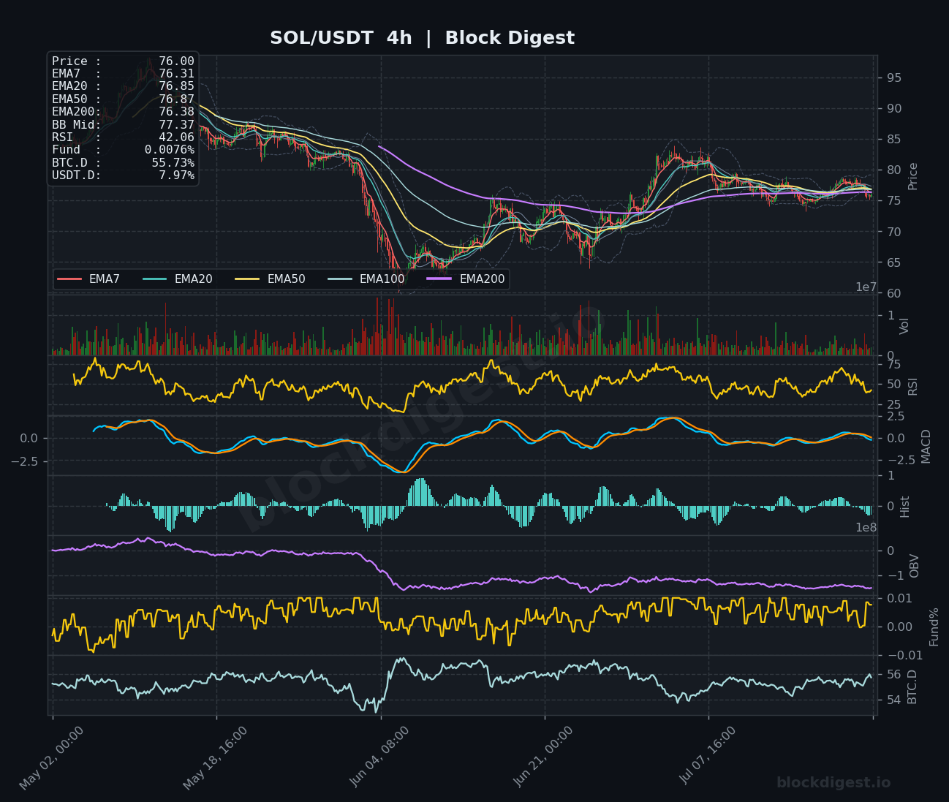Click the BTC.D value 55.73% row
This screenshot has width=949, height=802.
point(123,163)
